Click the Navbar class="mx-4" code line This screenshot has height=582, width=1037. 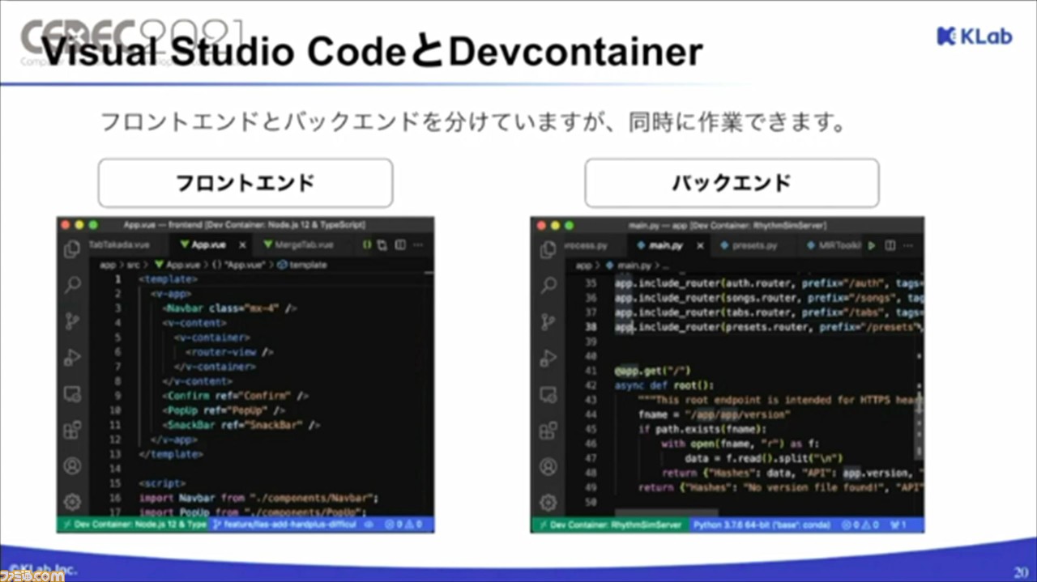230,308
